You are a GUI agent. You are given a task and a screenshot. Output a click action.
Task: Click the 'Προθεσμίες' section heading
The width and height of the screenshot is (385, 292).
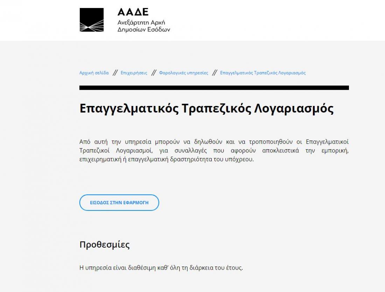pos(104,244)
